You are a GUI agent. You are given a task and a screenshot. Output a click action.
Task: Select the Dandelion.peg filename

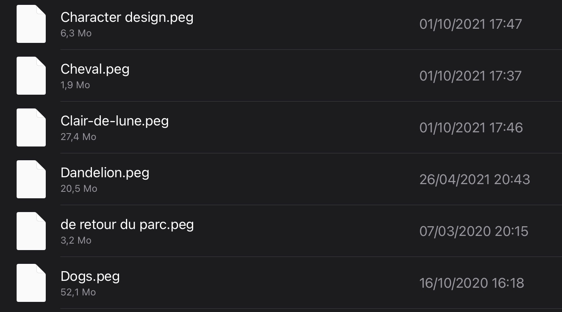coord(105,172)
